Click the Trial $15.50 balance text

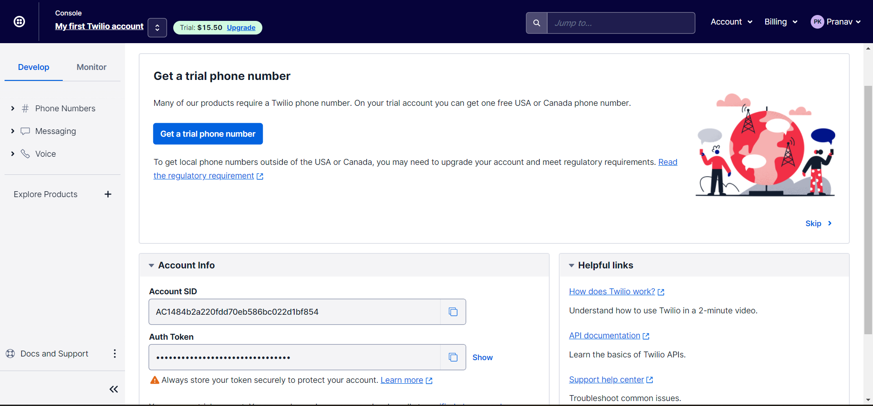[x=201, y=28]
